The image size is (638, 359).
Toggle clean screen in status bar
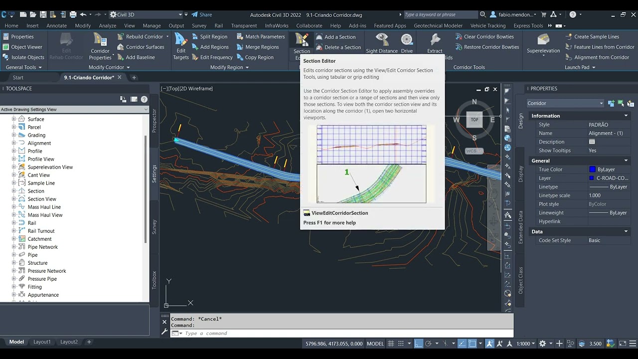[623, 344]
